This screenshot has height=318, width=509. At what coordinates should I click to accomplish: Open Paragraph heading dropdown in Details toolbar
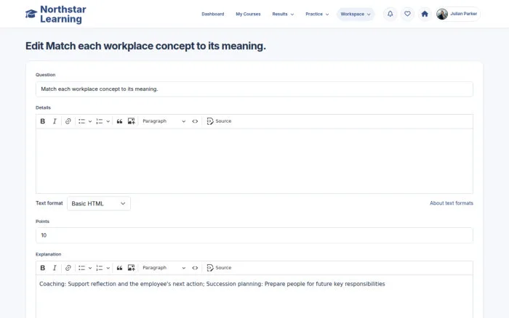[x=164, y=121]
